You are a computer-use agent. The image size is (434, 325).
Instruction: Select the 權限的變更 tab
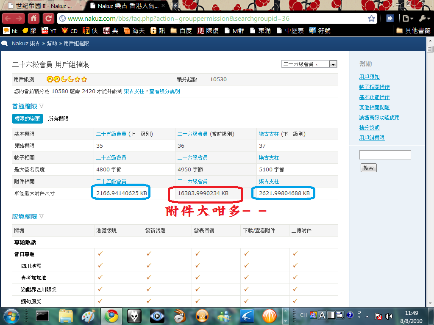tap(28, 118)
